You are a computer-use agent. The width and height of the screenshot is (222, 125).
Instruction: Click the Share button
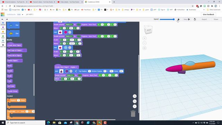[x=216, y=19]
